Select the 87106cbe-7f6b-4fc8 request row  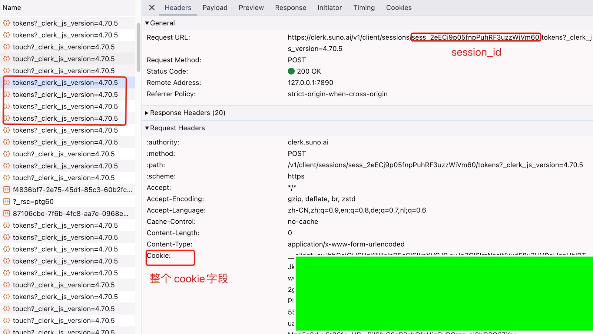[67, 213]
